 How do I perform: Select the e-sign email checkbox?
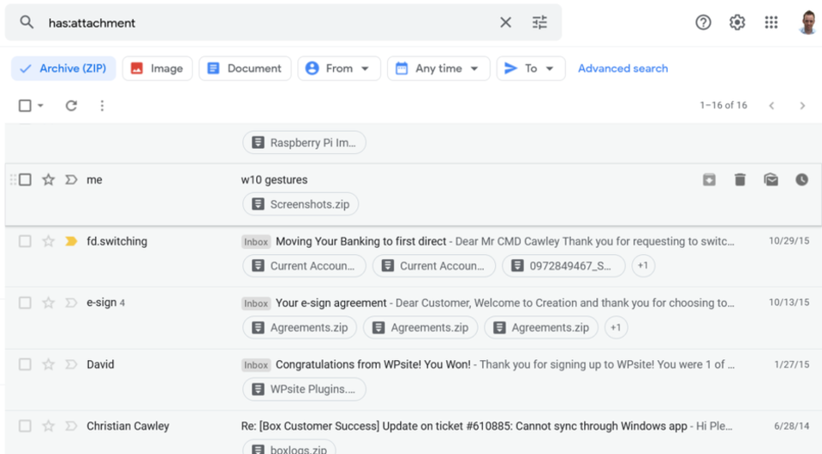tap(25, 303)
